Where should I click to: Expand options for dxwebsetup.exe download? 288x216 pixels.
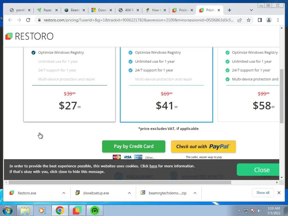129,193
